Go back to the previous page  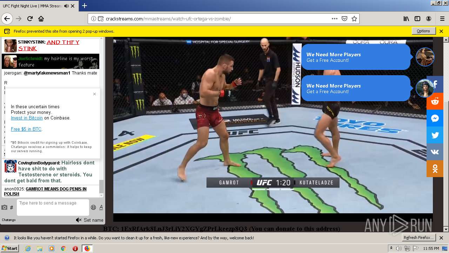click(x=7, y=19)
